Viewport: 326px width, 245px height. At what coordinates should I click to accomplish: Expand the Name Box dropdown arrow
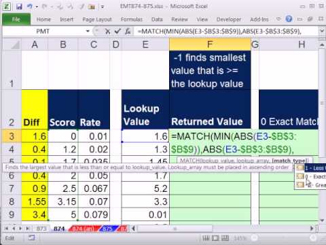88,31
